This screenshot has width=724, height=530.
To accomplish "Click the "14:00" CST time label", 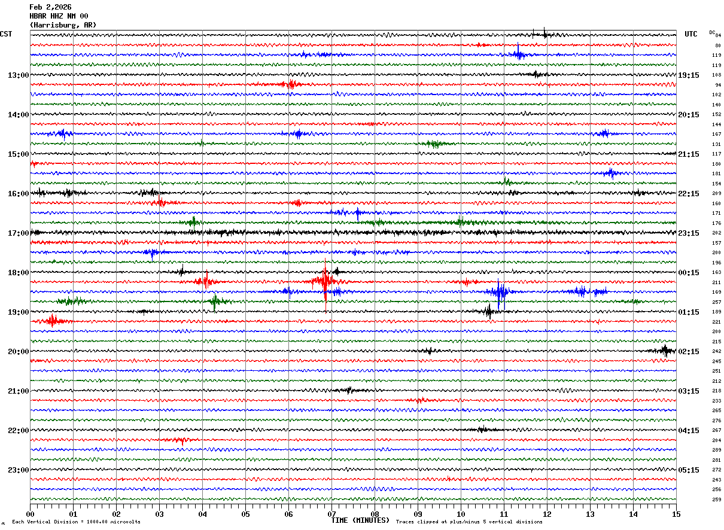I will [x=18, y=115].
